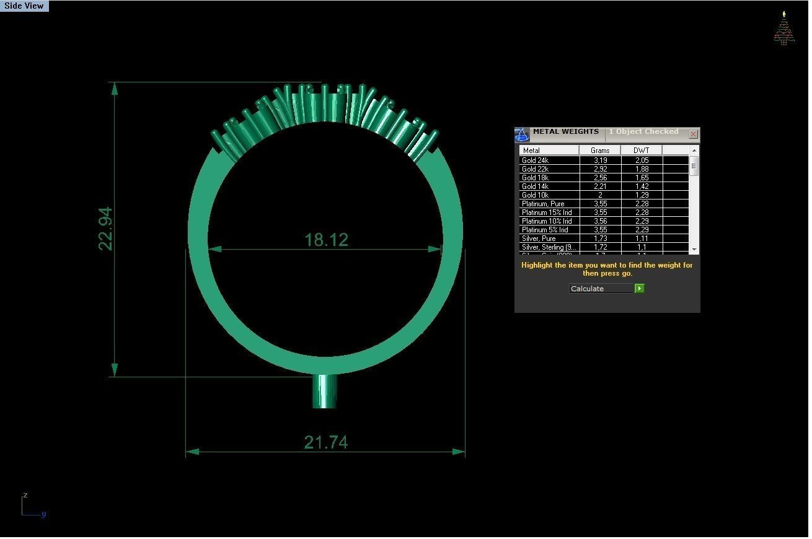
Task: Click the Z-Y axis indicator
Action: pyautogui.click(x=33, y=505)
